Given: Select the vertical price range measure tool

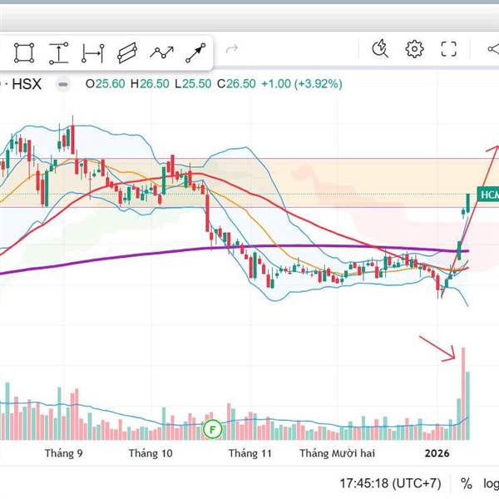Looking at the screenshot, I should 58,53.
